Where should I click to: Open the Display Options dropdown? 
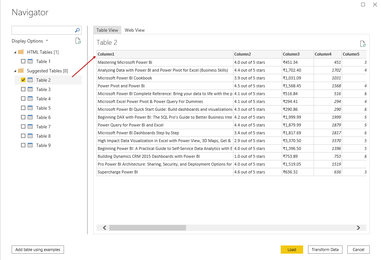tap(30, 41)
